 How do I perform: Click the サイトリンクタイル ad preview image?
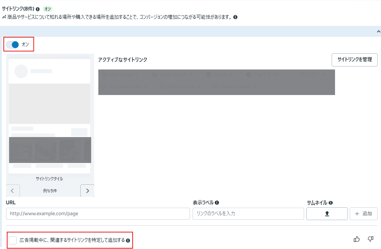[x=49, y=116]
